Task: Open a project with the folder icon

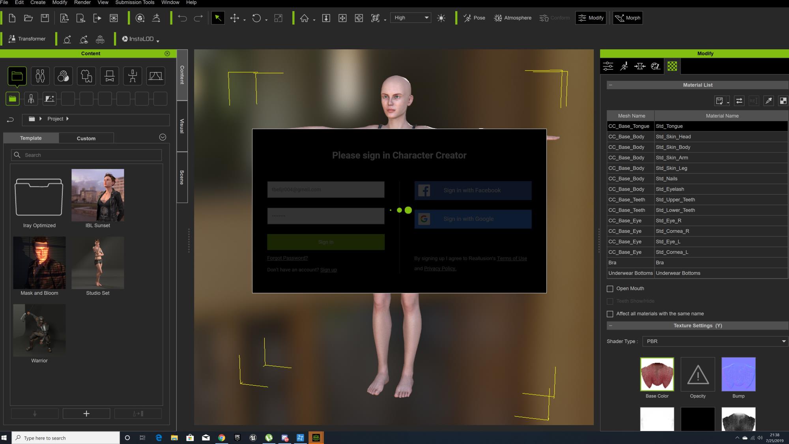Action: point(28,18)
